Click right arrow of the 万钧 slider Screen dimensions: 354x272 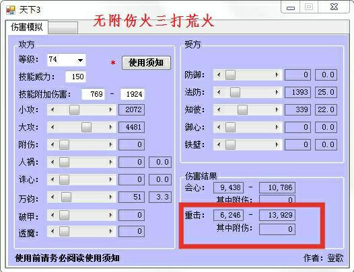pos(110,197)
